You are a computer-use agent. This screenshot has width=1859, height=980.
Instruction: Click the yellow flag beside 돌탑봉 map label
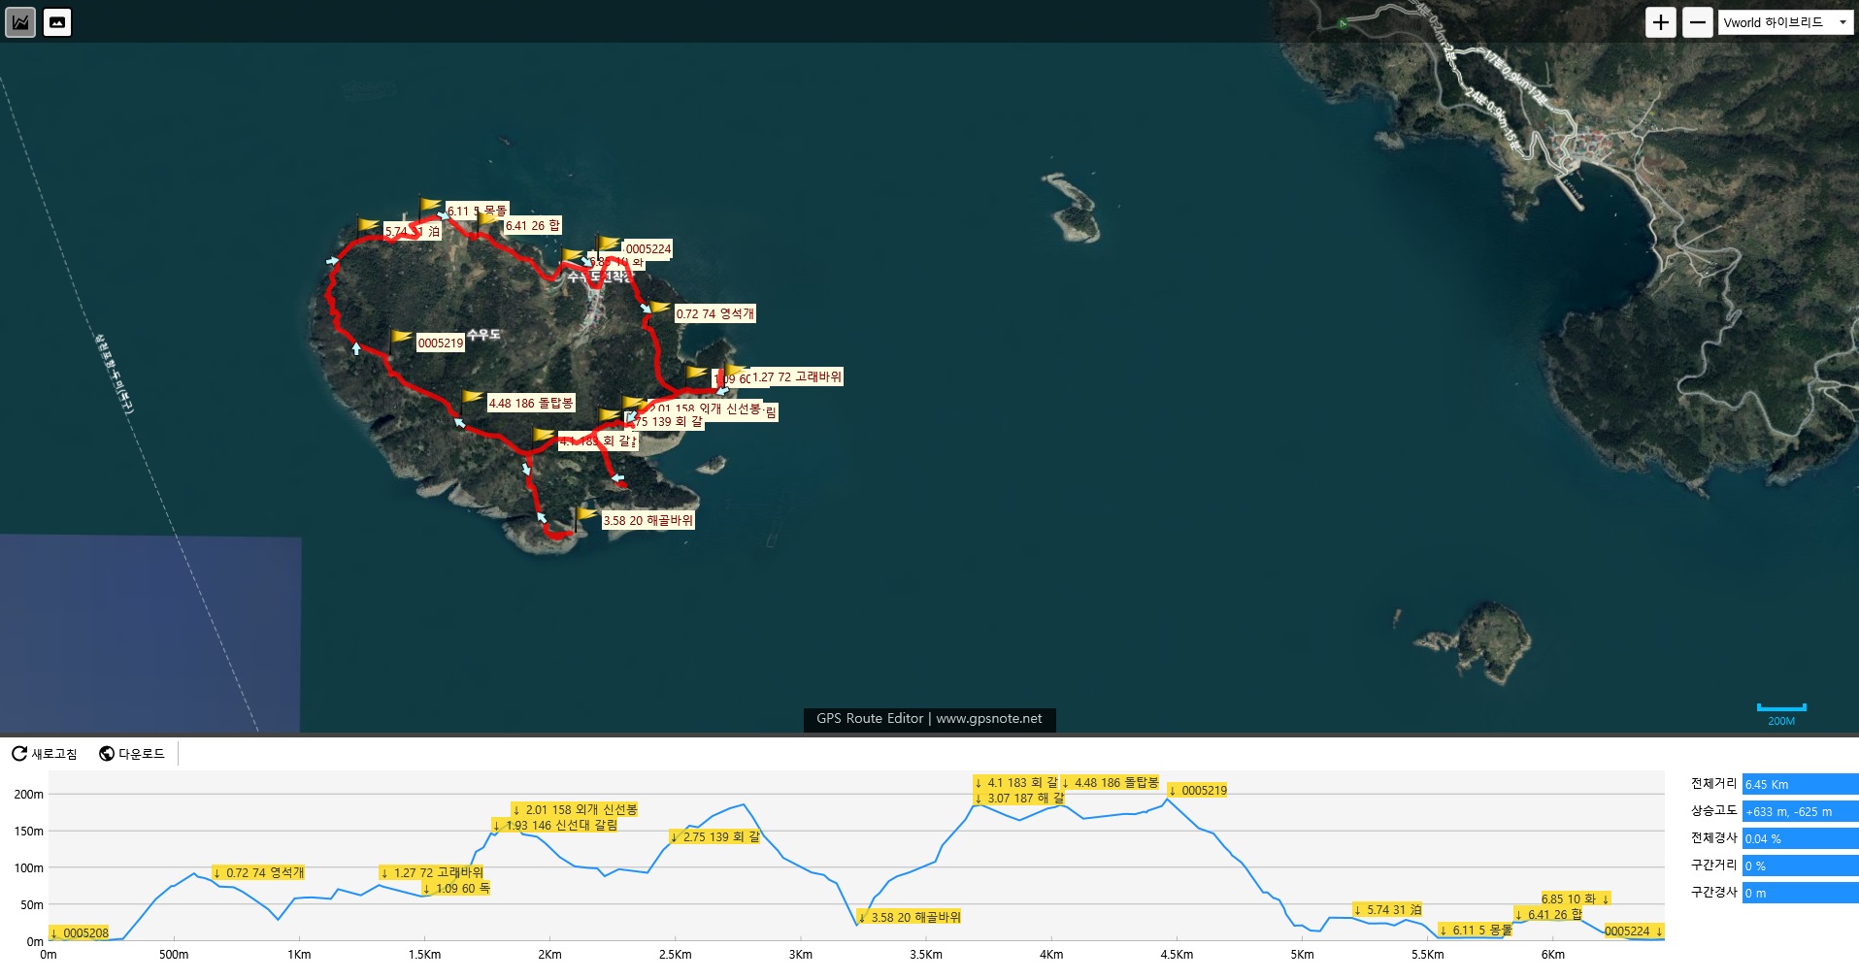click(x=473, y=397)
